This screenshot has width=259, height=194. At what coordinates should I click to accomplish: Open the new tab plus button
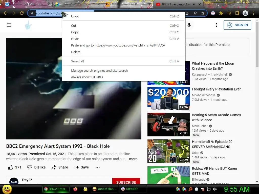point(209,4)
